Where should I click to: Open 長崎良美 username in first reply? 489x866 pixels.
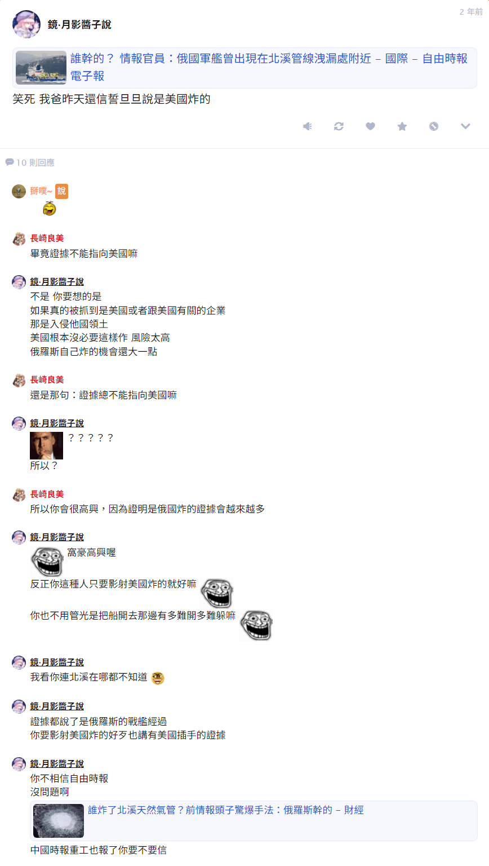click(x=47, y=238)
